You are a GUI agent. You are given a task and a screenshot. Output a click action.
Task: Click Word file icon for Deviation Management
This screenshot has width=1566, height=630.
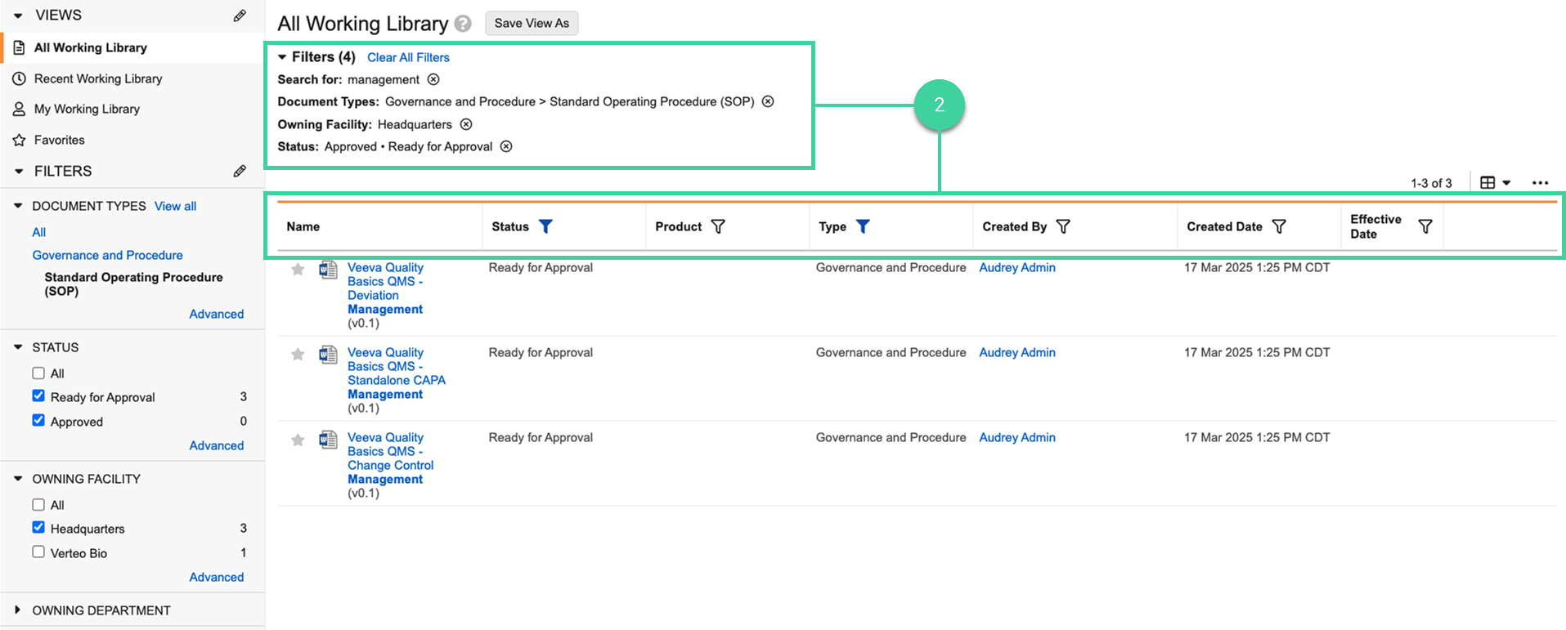pyautogui.click(x=328, y=270)
